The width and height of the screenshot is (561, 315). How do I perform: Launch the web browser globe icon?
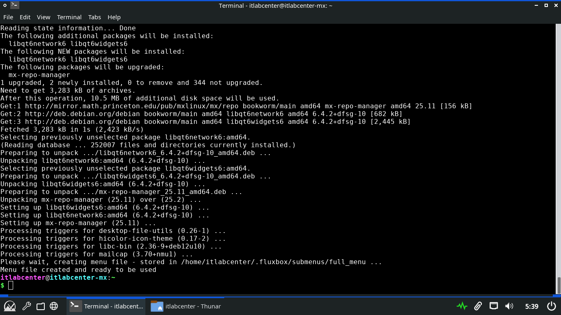[54, 306]
